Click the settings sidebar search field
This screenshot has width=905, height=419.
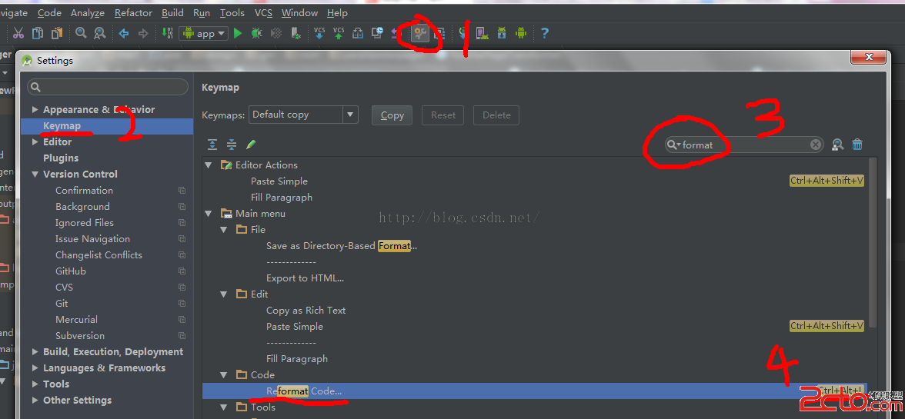click(108, 87)
